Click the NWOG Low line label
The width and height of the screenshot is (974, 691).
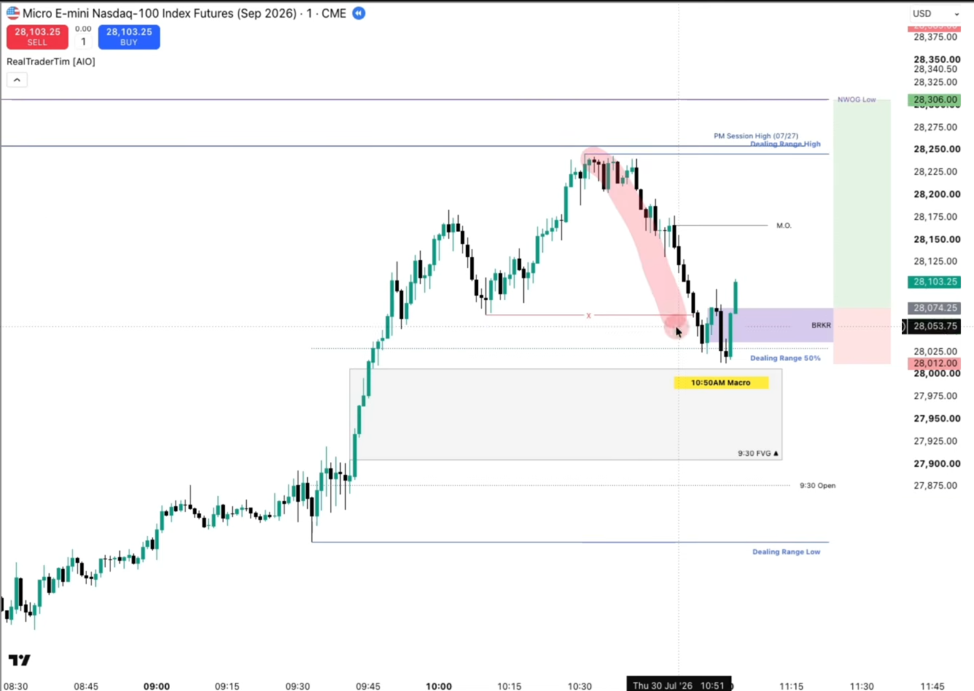coord(857,100)
